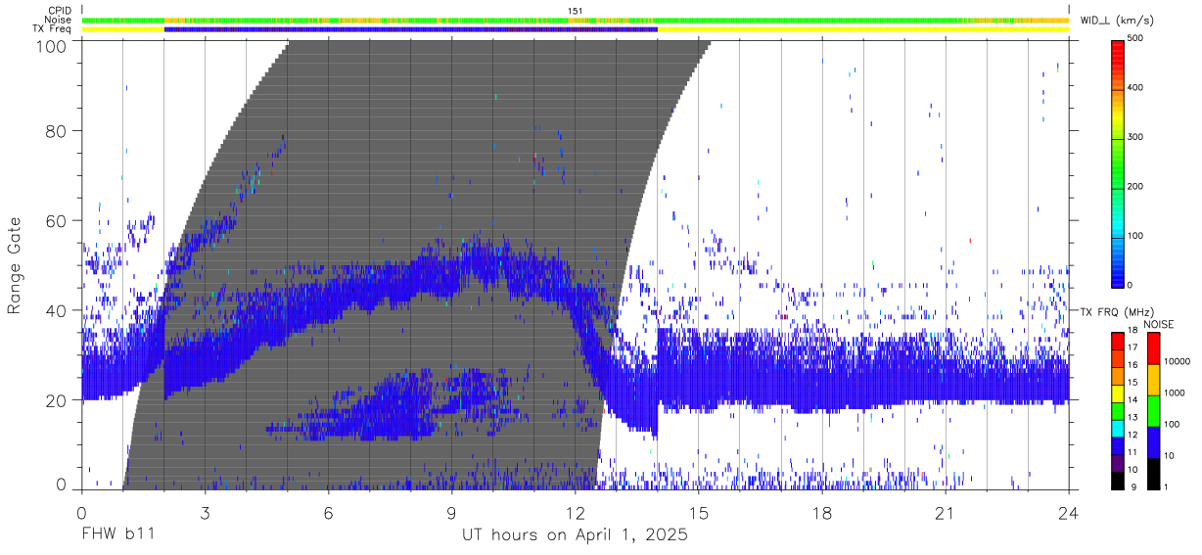The image size is (1202, 555).
Task: Click the TX FRQ (MHz) legend title
Action: 1117,311
